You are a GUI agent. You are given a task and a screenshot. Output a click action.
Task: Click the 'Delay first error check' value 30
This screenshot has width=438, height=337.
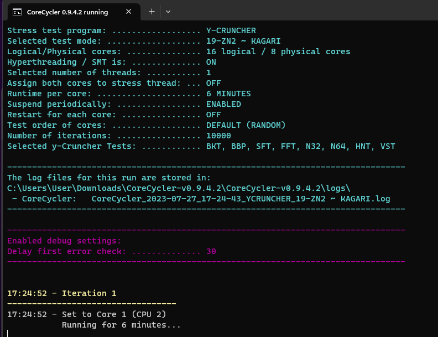click(211, 251)
